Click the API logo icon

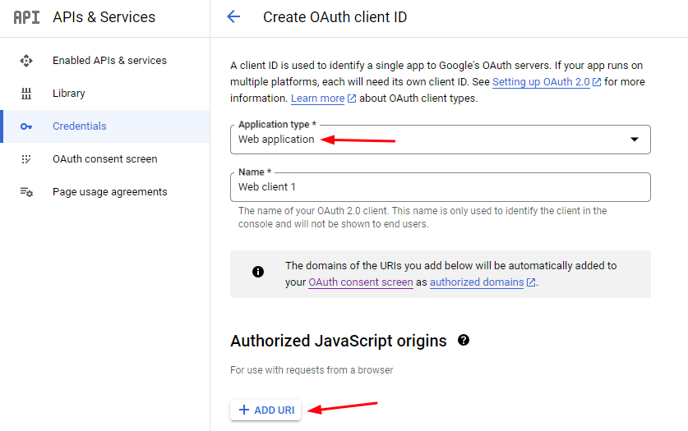[26, 17]
